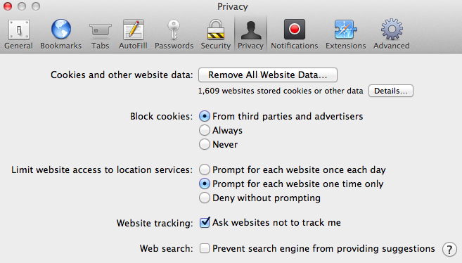Enable Prevent search engine from providing suggestions
Screen dimensions: 462x263
coord(205,248)
